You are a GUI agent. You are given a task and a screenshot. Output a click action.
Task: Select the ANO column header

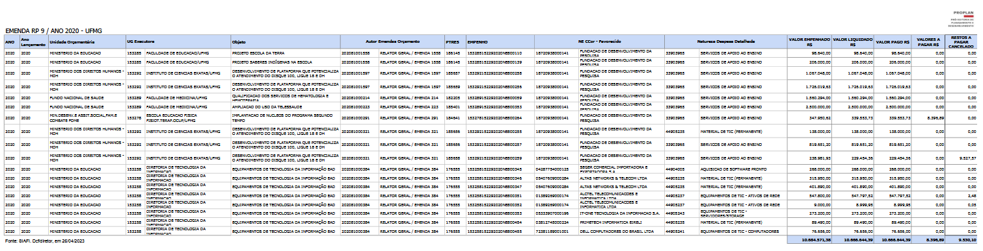click(10, 41)
